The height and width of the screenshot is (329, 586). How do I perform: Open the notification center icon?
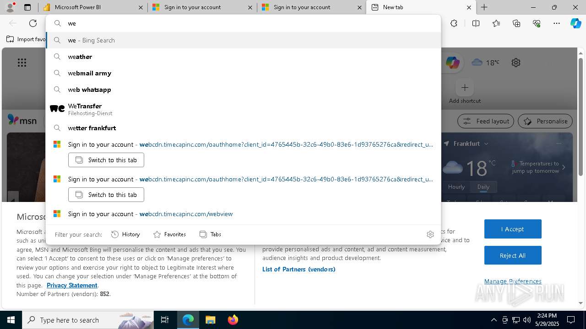tap(571, 320)
